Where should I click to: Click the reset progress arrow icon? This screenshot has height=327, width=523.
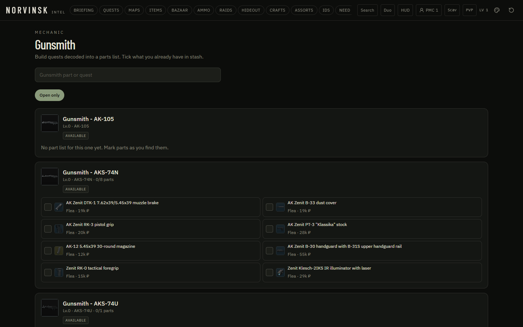pyautogui.click(x=511, y=10)
